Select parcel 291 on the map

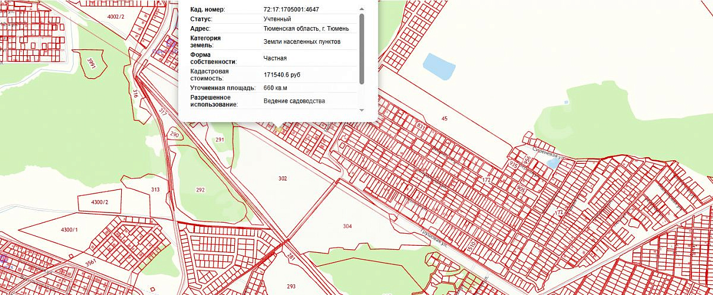219,140
